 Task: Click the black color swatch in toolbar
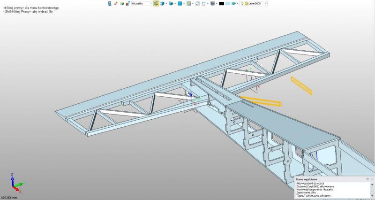click(x=222, y=3)
